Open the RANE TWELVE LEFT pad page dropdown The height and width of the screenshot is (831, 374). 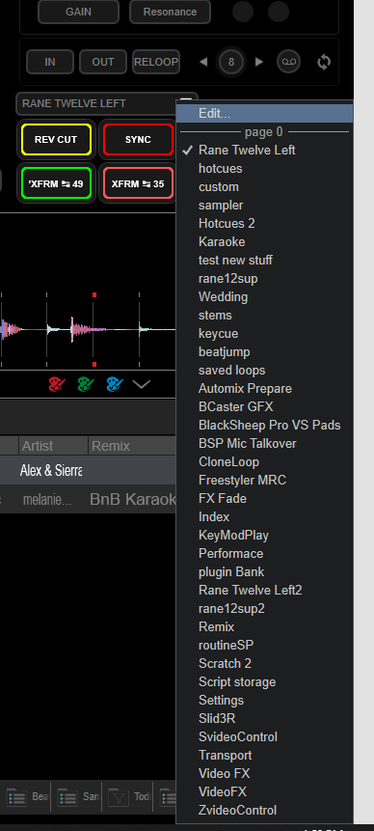tap(106, 103)
